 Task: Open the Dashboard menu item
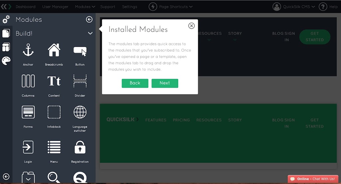click(25, 7)
